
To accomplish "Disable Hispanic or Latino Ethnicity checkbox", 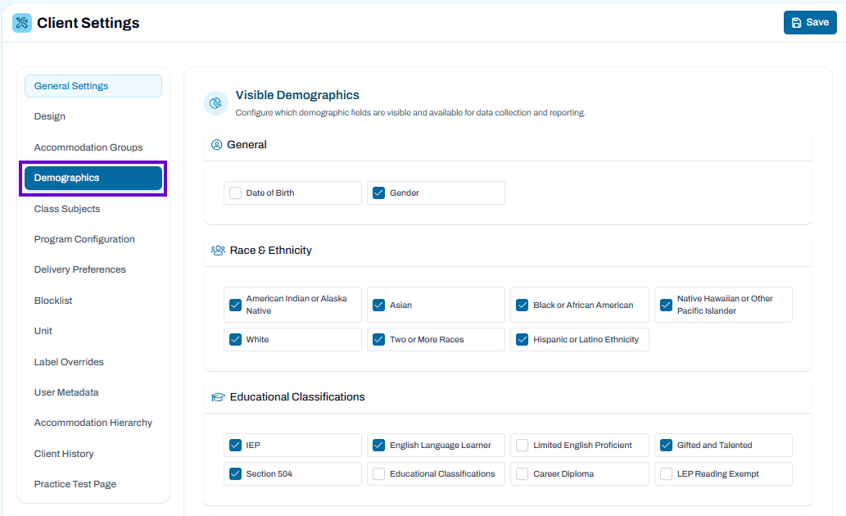I will (x=523, y=340).
